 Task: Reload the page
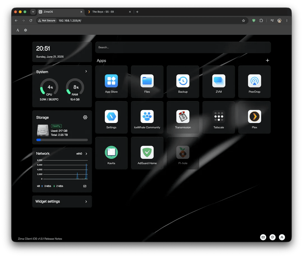tap(31, 21)
